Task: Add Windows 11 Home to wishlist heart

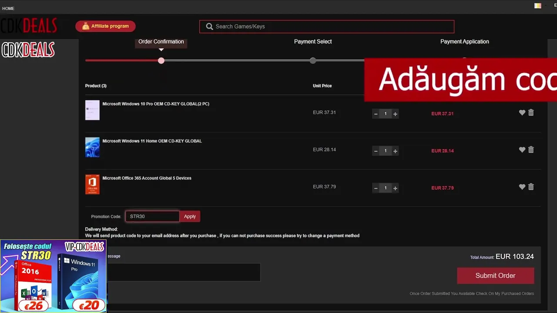Action: coord(522,150)
